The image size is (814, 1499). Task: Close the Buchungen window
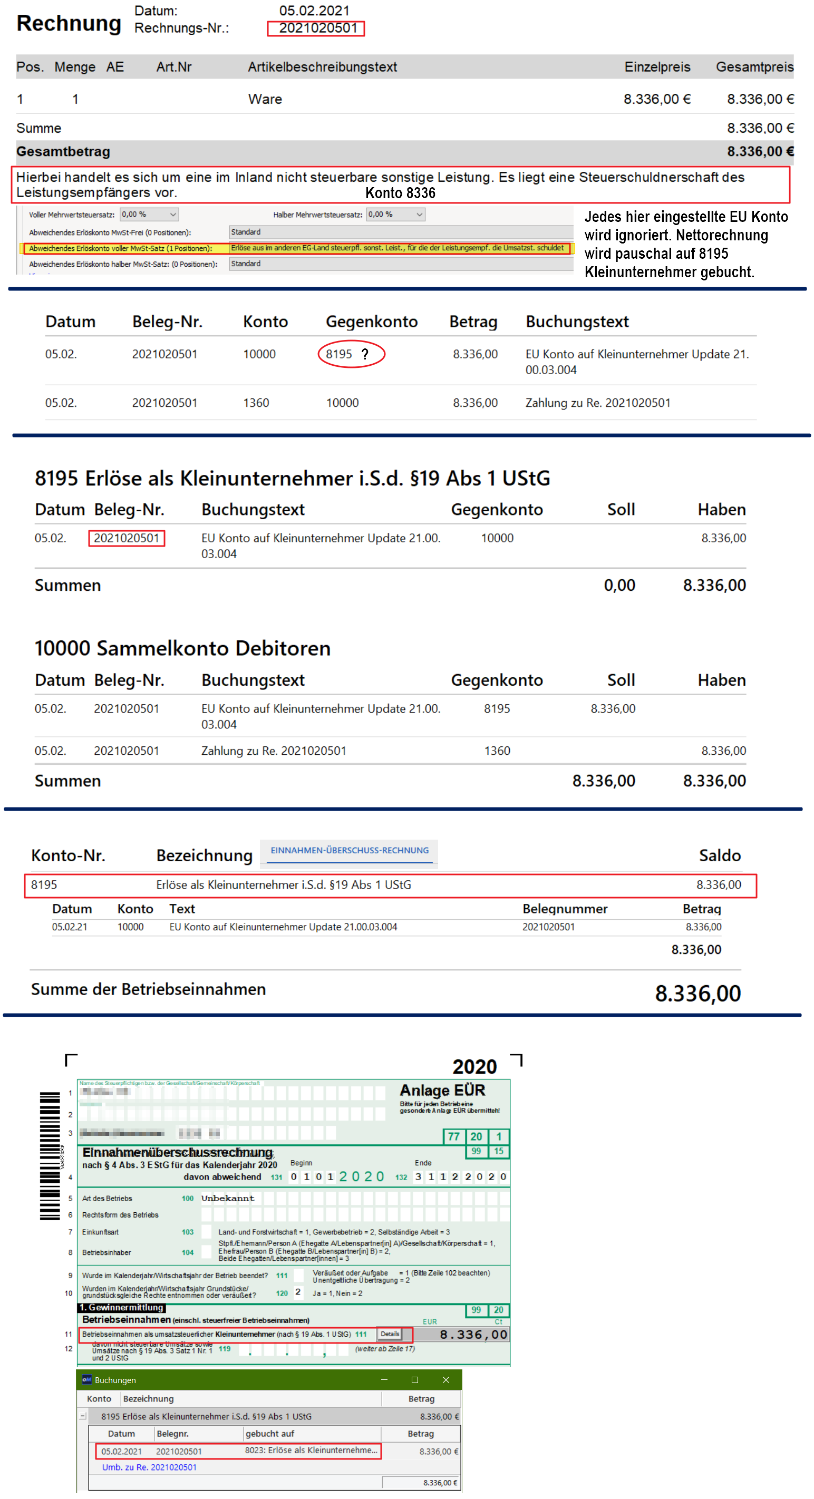445,1380
